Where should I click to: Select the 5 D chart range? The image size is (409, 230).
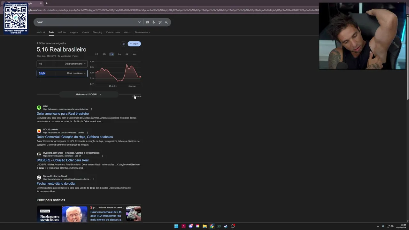point(104,54)
